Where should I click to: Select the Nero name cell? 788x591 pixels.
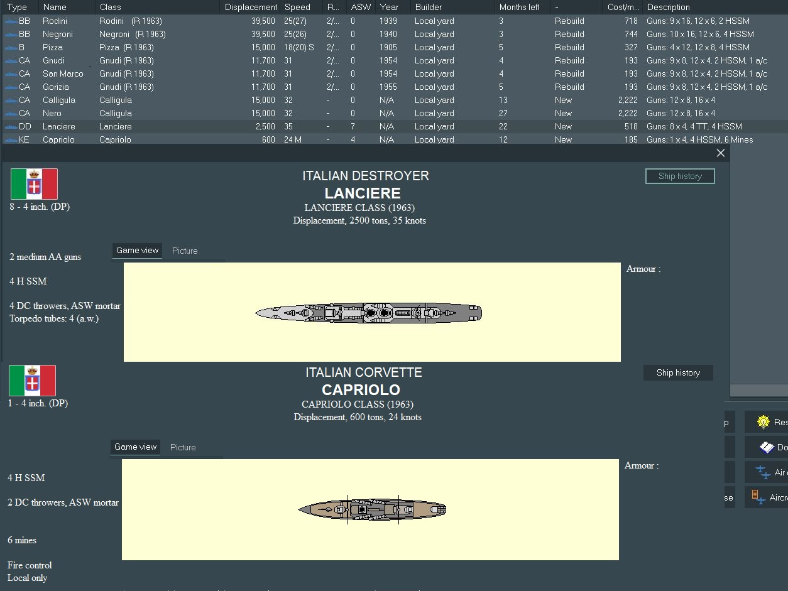52,113
